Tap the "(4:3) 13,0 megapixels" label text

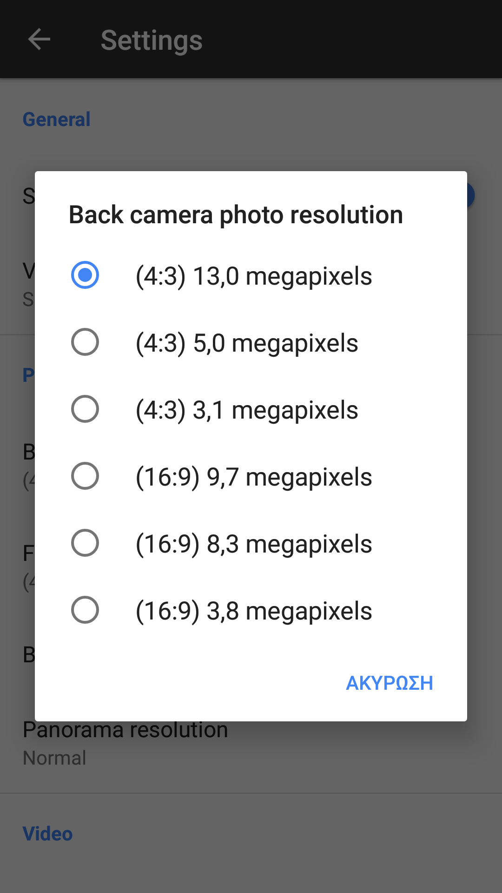[254, 276]
